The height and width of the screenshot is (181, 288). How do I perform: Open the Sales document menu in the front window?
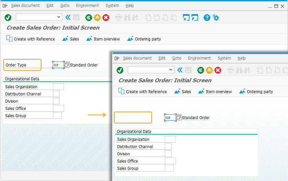point(137,58)
